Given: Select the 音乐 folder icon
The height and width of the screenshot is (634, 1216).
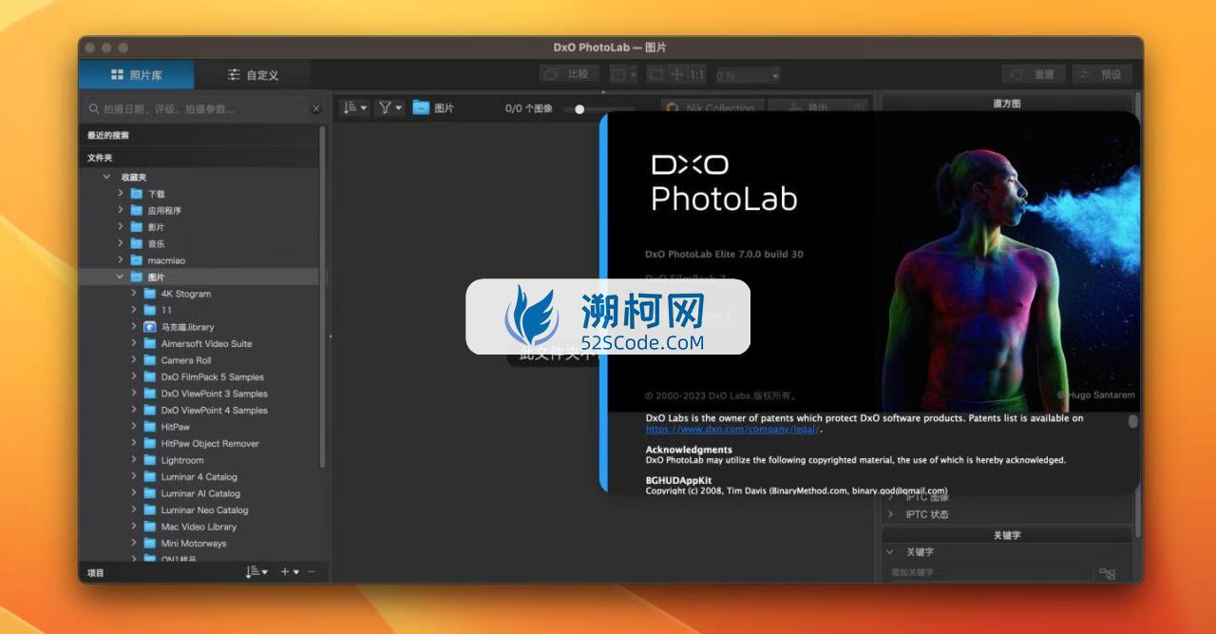Looking at the screenshot, I should click(x=136, y=243).
